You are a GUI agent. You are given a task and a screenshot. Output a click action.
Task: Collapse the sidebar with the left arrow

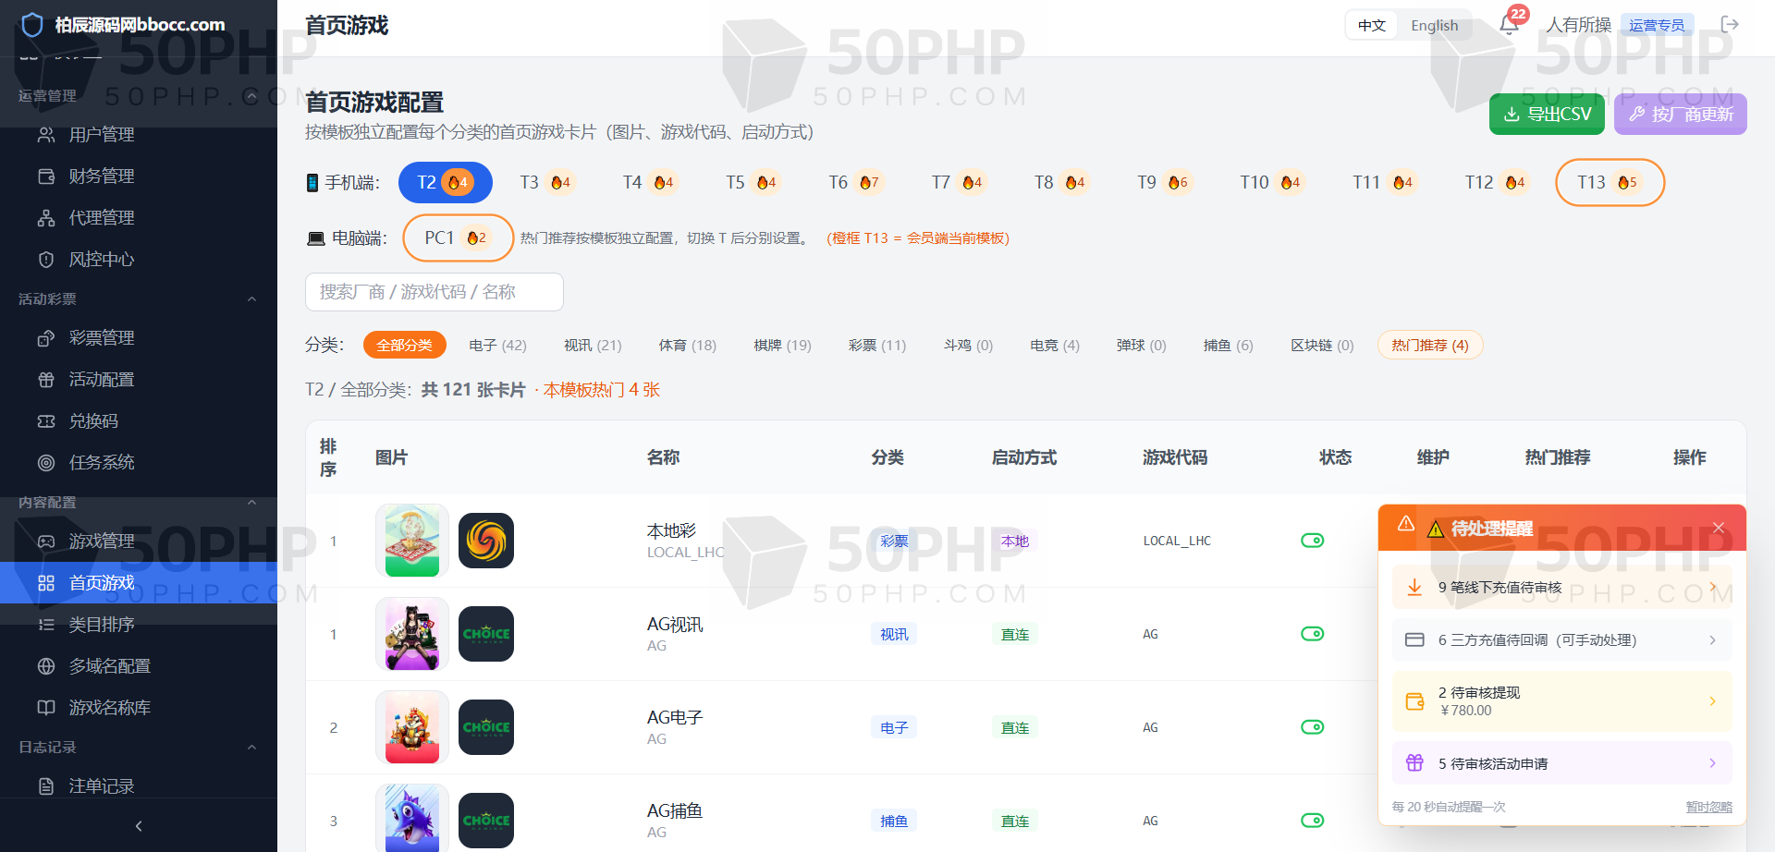(x=139, y=826)
